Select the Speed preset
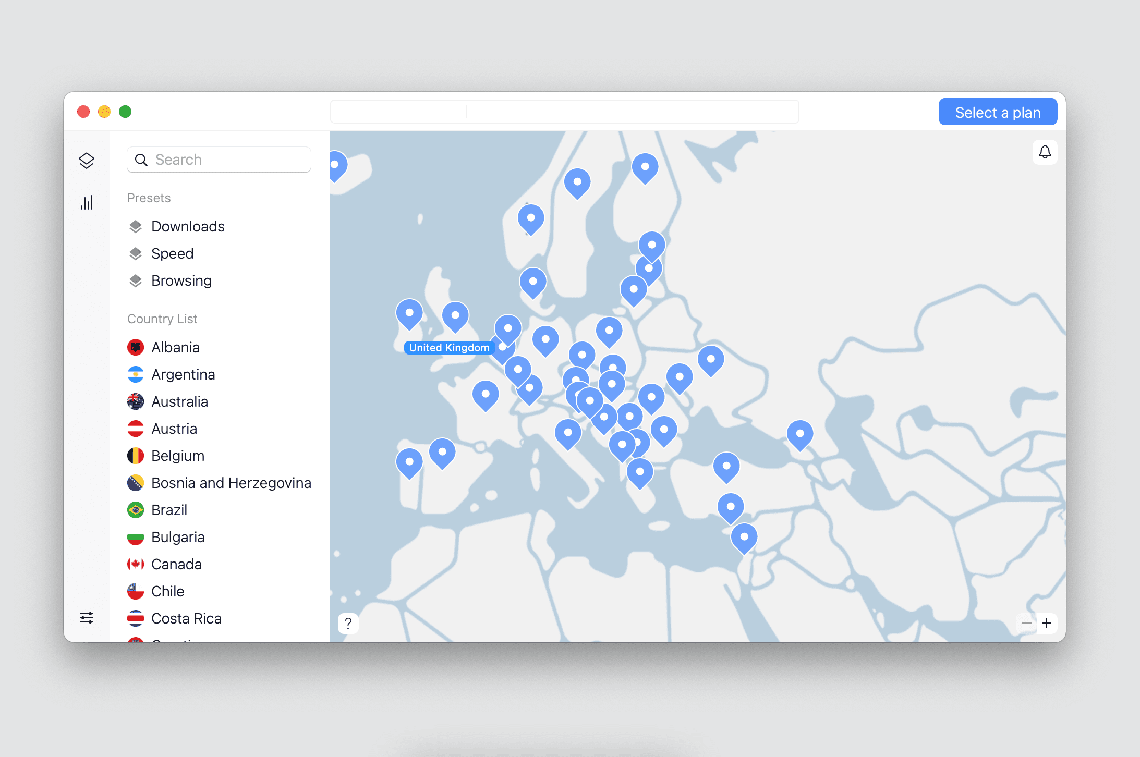This screenshot has height=757, width=1140. pos(172,253)
